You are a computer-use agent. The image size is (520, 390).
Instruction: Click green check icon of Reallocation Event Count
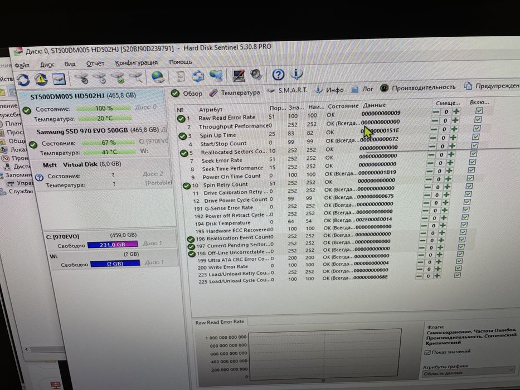point(191,239)
